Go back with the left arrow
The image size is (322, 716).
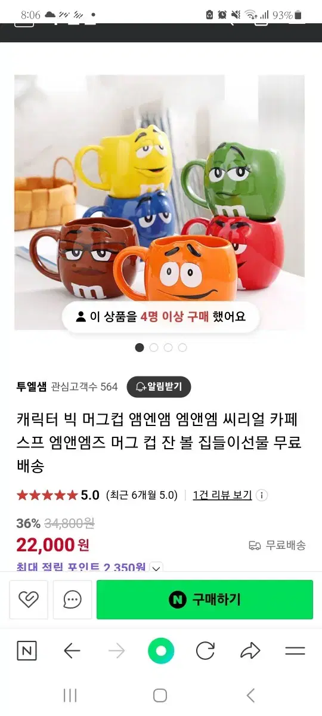tap(72, 651)
